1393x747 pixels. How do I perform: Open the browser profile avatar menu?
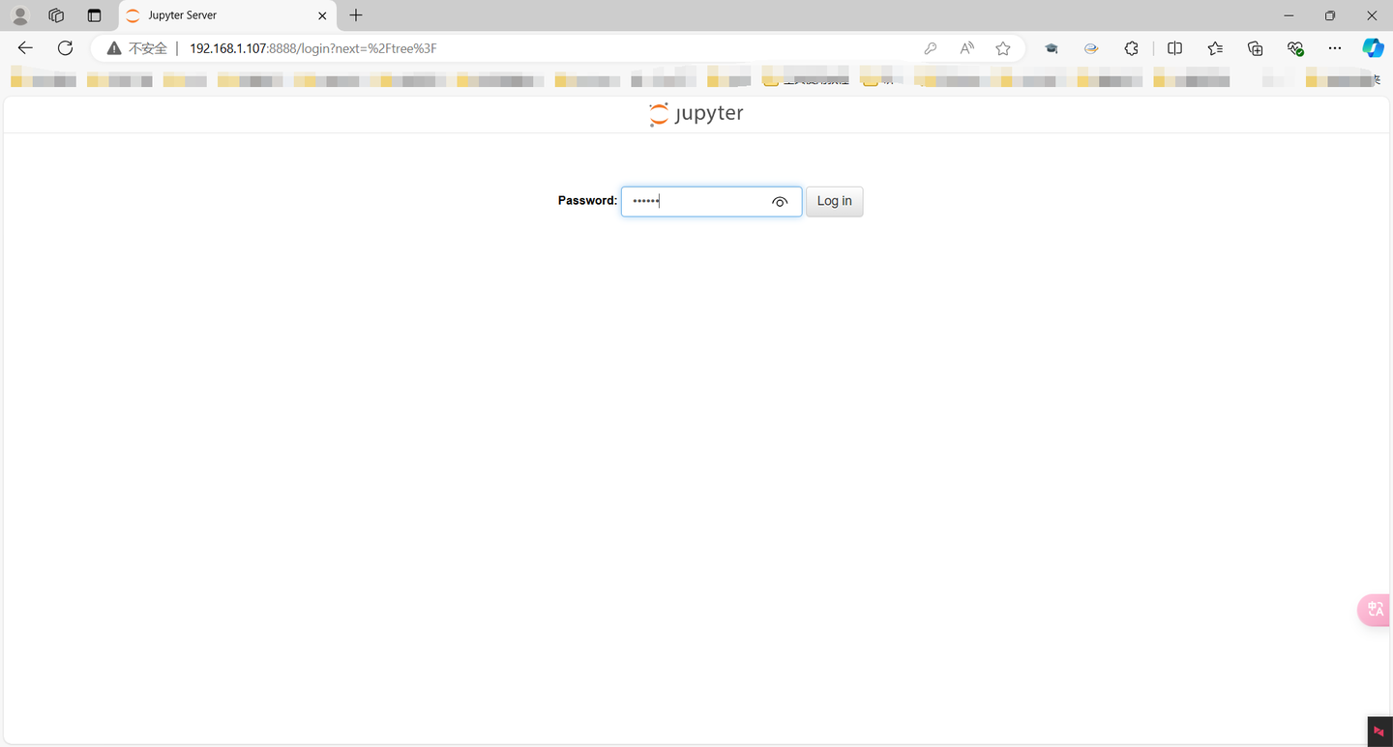(x=19, y=14)
